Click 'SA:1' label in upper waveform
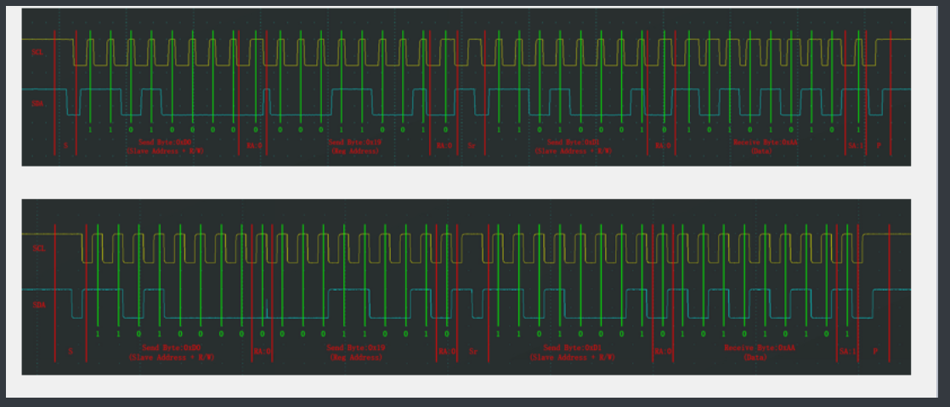The width and height of the screenshot is (950, 407). (855, 145)
